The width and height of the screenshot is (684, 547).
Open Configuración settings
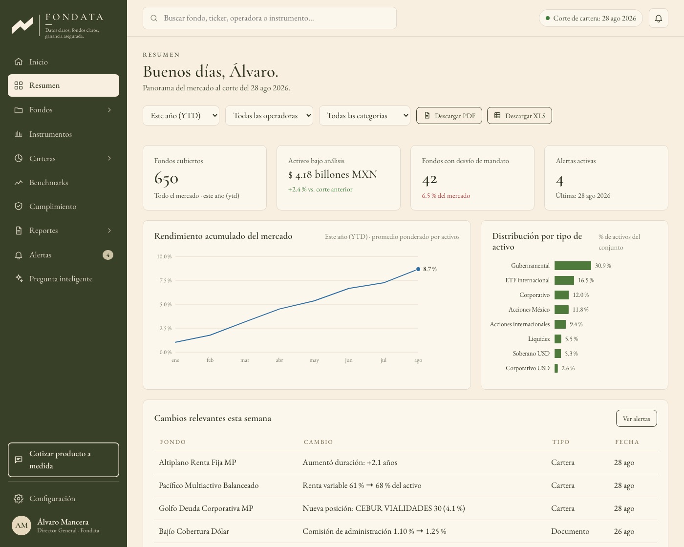[x=64, y=499]
